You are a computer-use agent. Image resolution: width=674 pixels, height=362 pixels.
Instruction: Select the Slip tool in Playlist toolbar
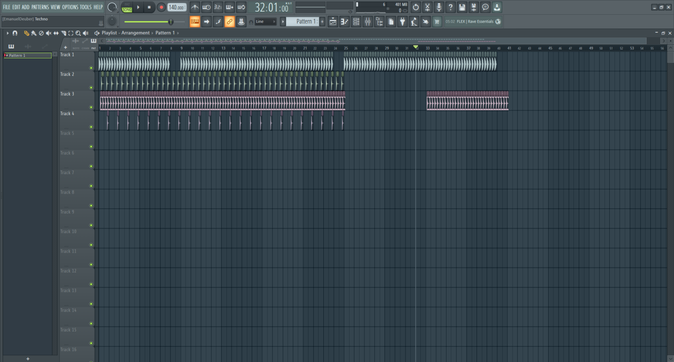coord(56,33)
